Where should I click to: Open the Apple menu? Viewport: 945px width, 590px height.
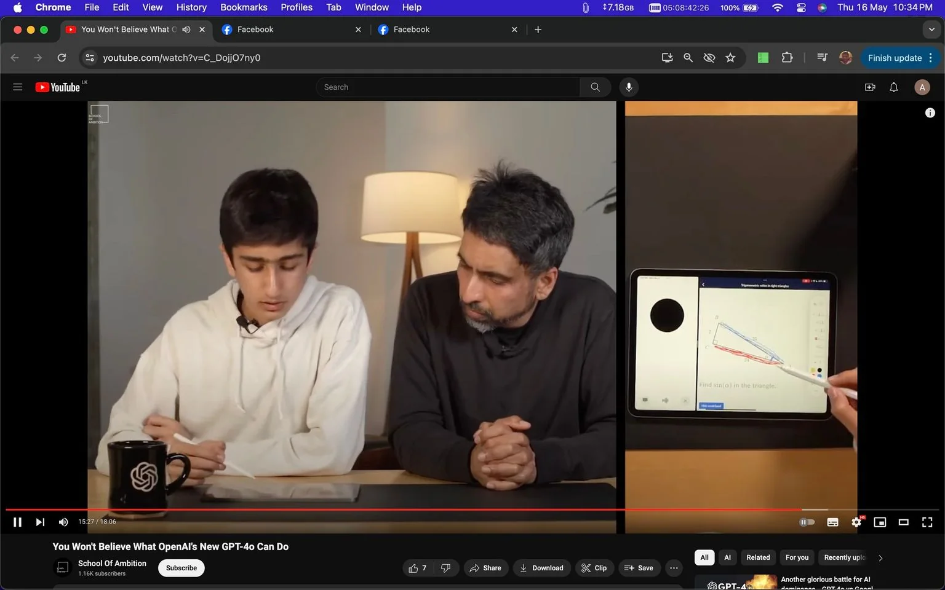[17, 7]
